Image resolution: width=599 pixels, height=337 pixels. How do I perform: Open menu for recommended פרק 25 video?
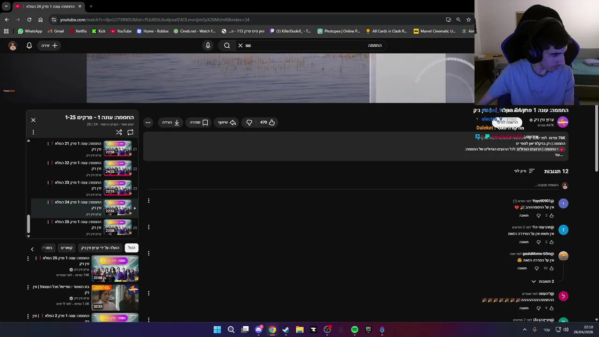click(x=28, y=258)
